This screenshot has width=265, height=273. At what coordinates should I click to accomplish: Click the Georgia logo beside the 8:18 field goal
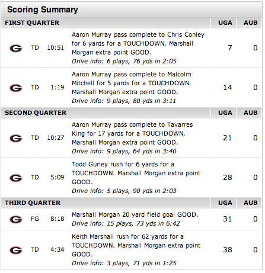[16, 219]
